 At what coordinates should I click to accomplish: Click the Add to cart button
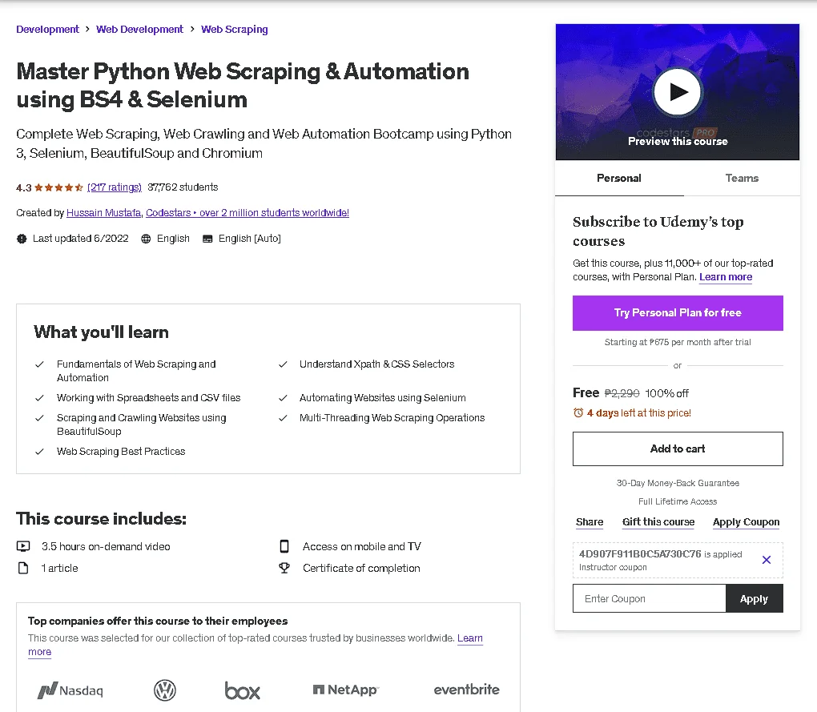coord(678,449)
